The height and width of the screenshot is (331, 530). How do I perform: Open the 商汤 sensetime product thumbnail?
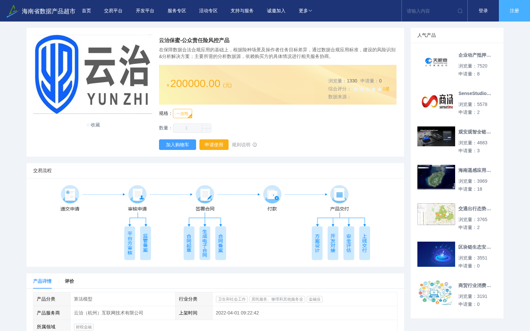point(436,101)
